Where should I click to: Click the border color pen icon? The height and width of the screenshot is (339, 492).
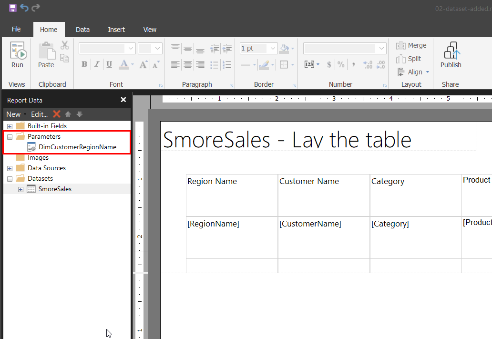pos(265,65)
